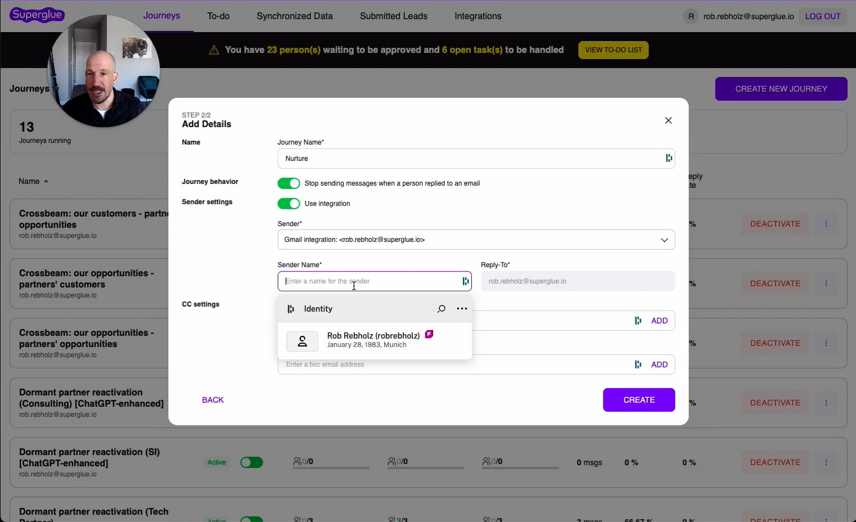Click the Superglue logo
Screen dimensions: 856x522
tap(37, 15)
